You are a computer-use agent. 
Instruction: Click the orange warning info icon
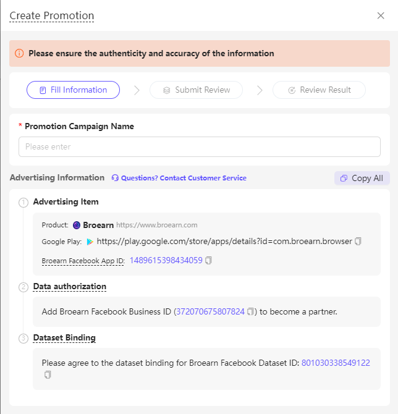click(19, 54)
